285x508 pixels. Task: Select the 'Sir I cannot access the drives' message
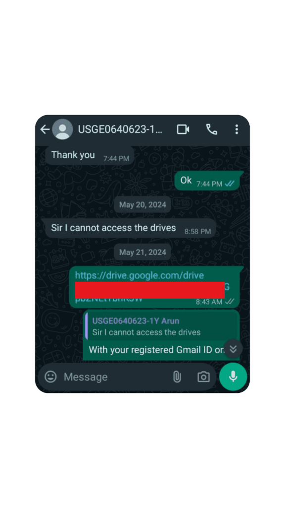tap(129, 228)
